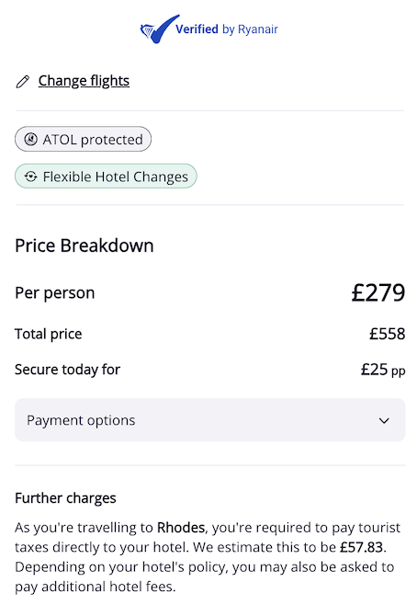Click the £25 pp deposit amount

(x=383, y=370)
